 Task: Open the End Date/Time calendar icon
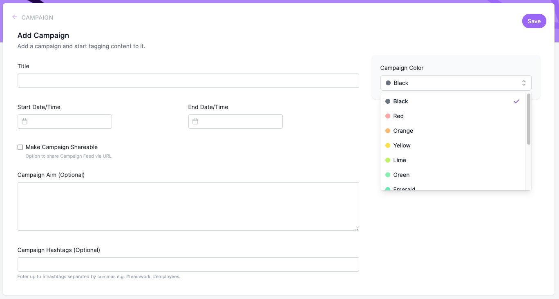195,121
